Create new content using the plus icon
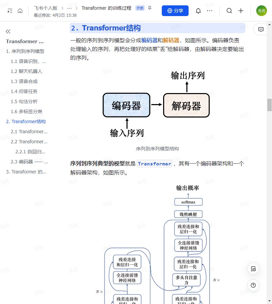This screenshot has width=272, height=304. click(x=241, y=11)
